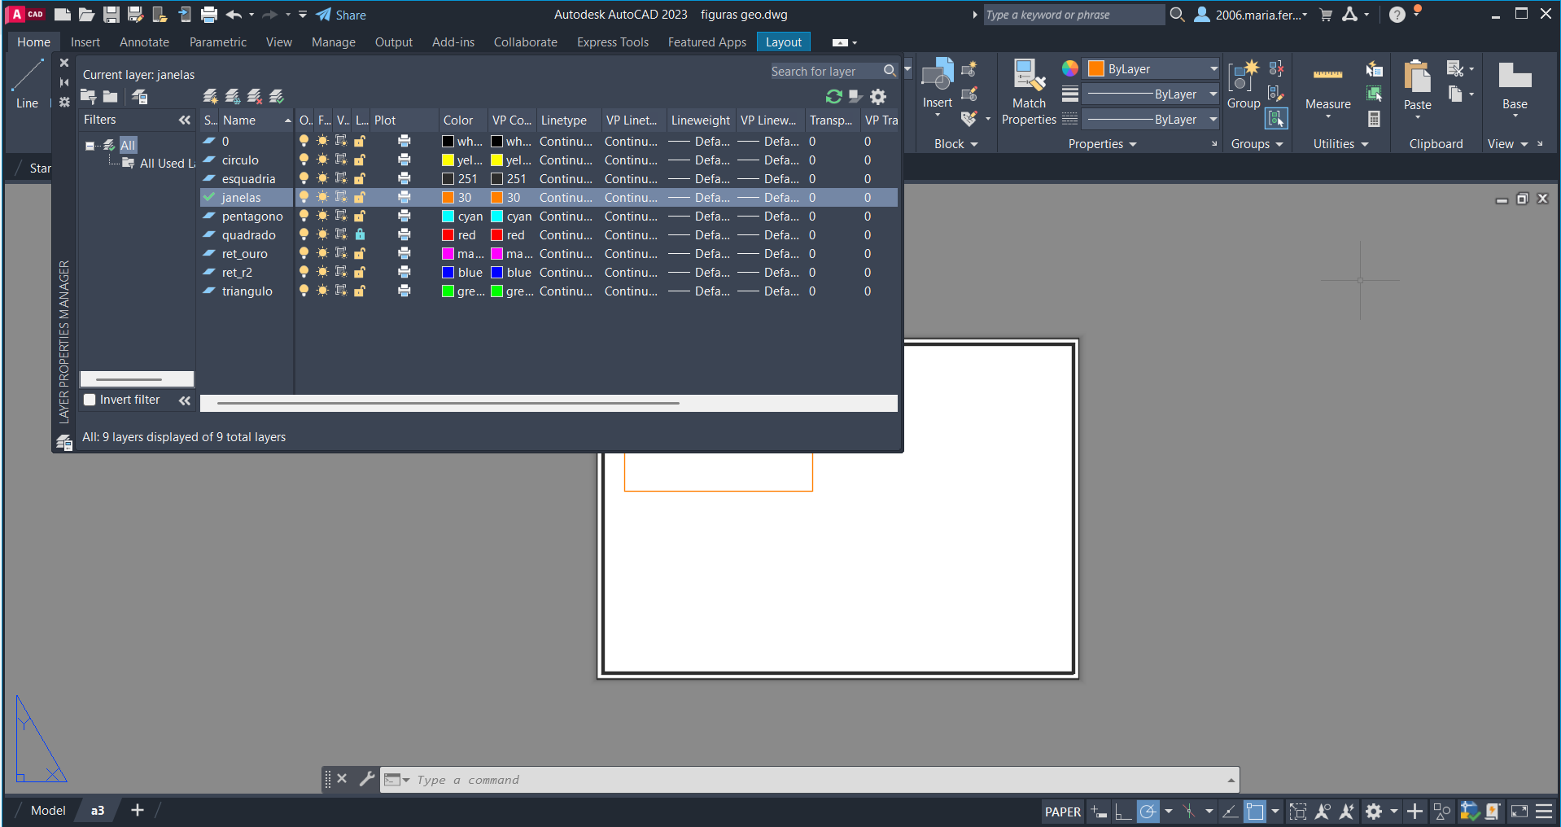Open the Layer States Manager icon
The height and width of the screenshot is (827, 1561).
click(x=140, y=97)
